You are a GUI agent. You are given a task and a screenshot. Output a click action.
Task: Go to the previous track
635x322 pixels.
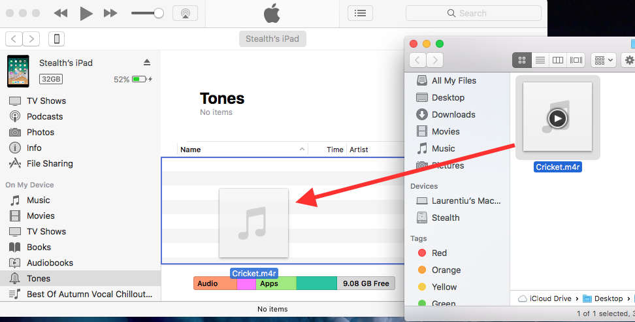(x=61, y=13)
